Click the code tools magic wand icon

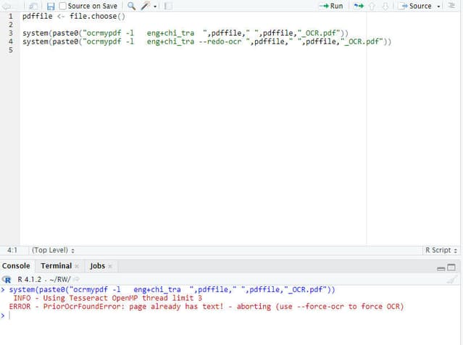pyautogui.click(x=146, y=6)
